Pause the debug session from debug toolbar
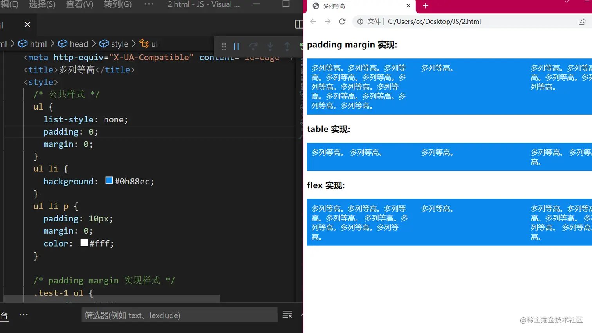This screenshot has width=592, height=333. coord(236,47)
